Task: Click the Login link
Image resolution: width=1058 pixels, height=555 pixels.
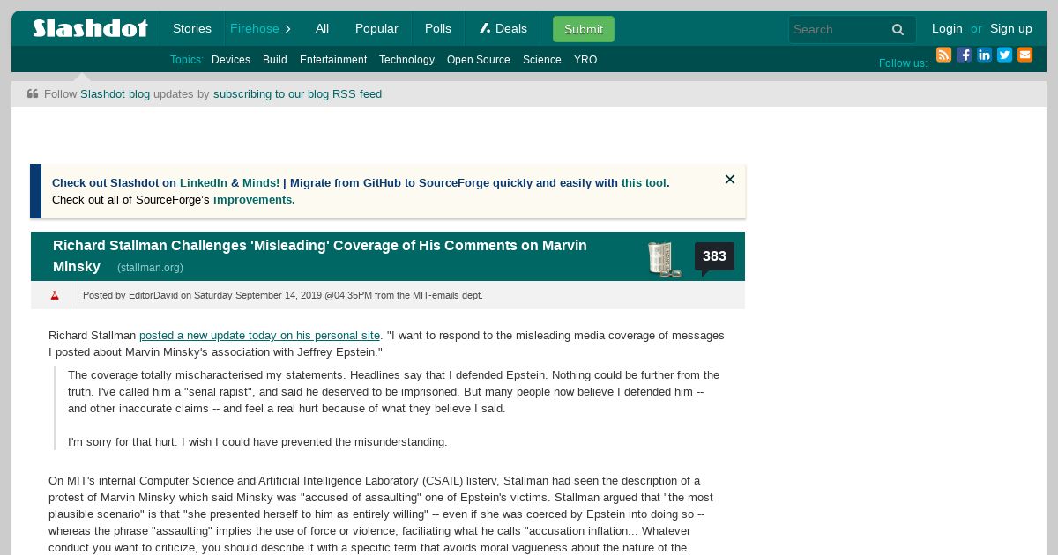Action: point(947,28)
